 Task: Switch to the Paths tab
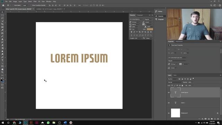(175, 75)
